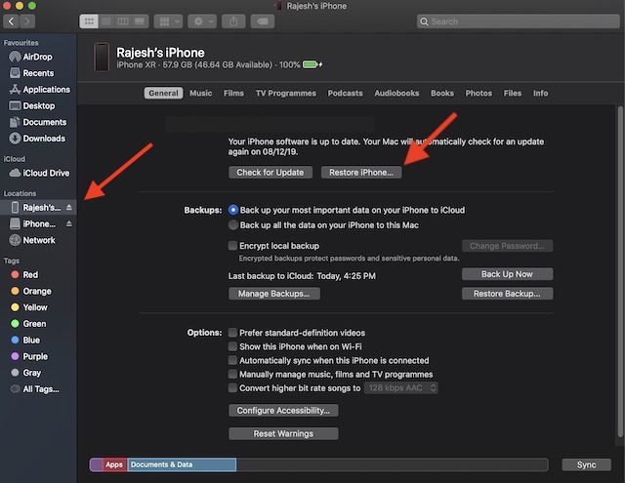Viewport: 625px width, 483px height.
Task: Open Downloads in the sidebar
Action: click(37, 139)
